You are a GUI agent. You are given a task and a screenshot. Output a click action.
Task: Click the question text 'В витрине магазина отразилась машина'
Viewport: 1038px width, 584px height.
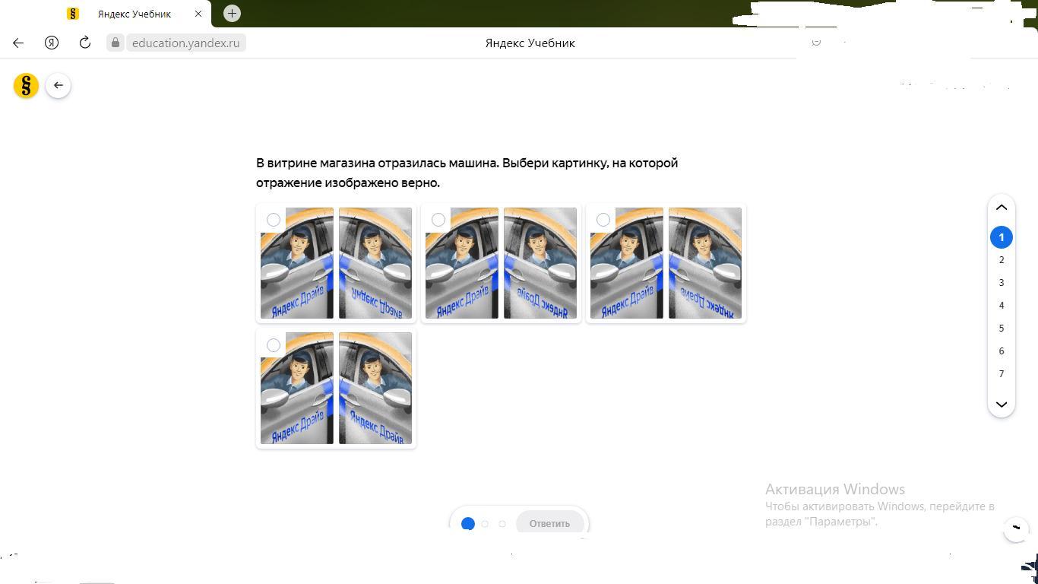coord(378,163)
